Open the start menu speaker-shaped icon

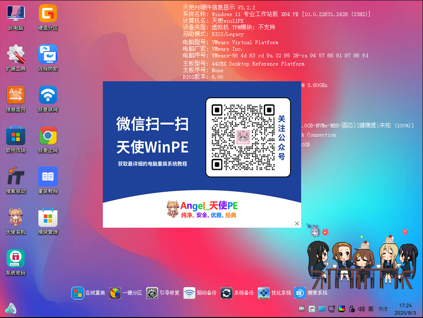point(10,309)
